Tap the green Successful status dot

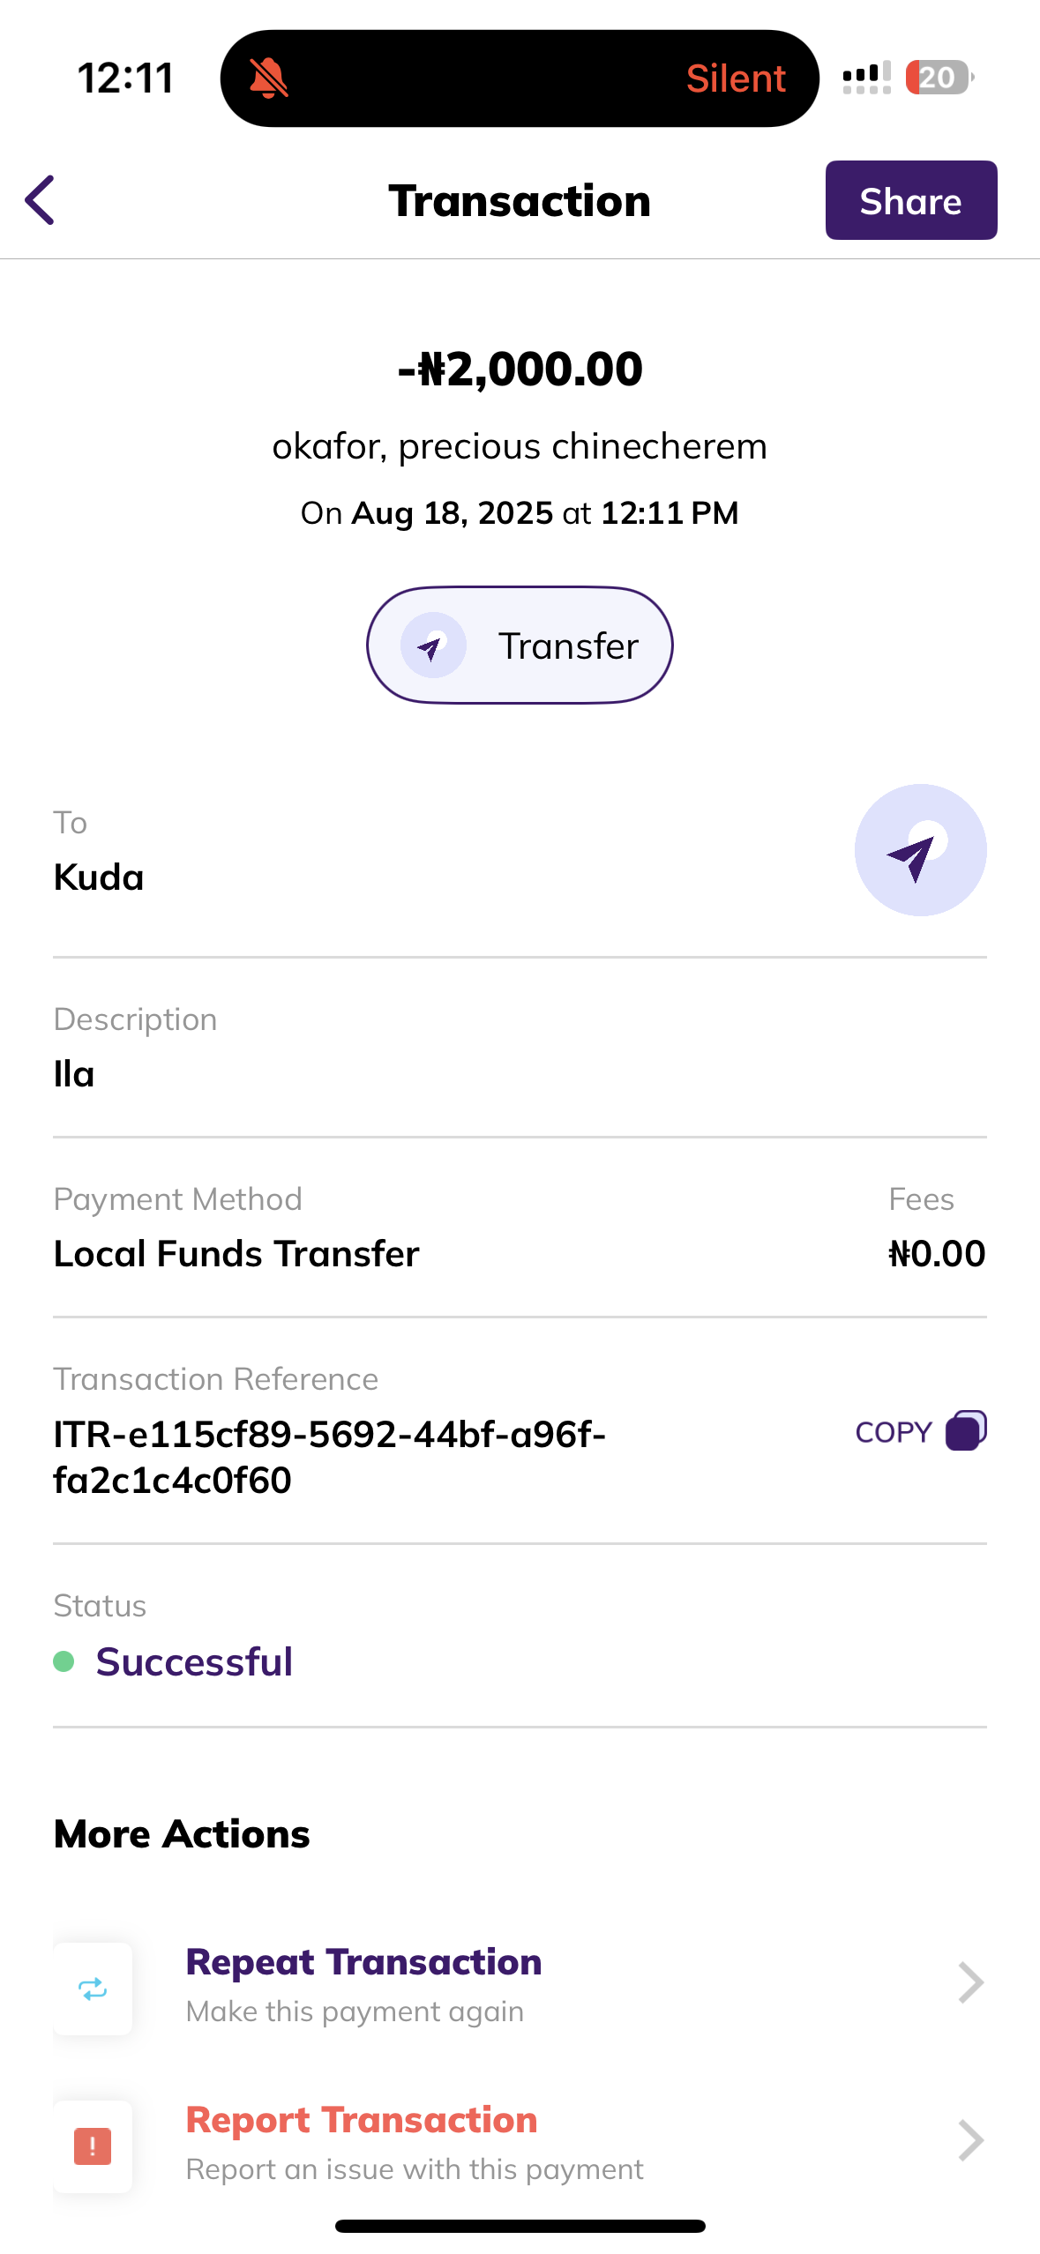pyautogui.click(x=64, y=1661)
